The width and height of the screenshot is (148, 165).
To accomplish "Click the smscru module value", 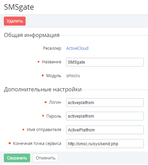I will coord(73,76).
